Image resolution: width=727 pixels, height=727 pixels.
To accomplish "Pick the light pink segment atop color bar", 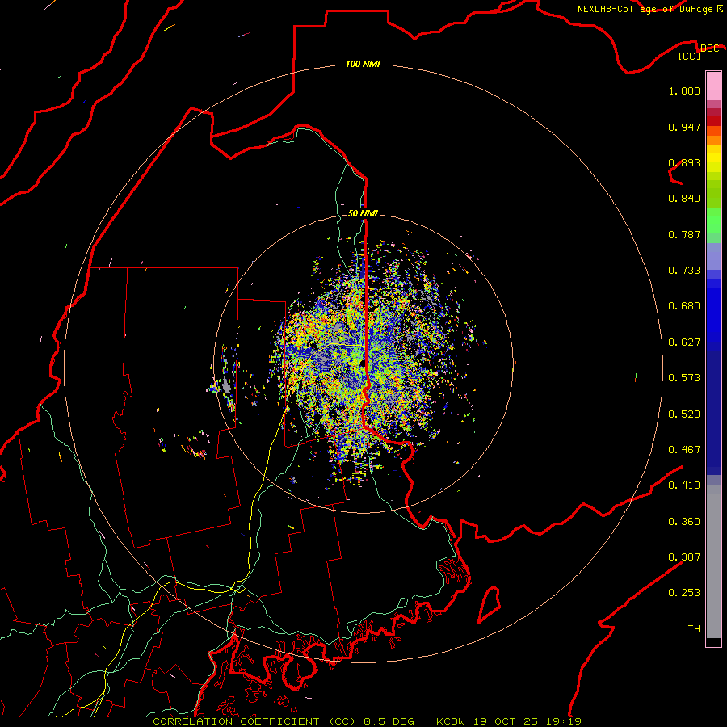I will (713, 86).
